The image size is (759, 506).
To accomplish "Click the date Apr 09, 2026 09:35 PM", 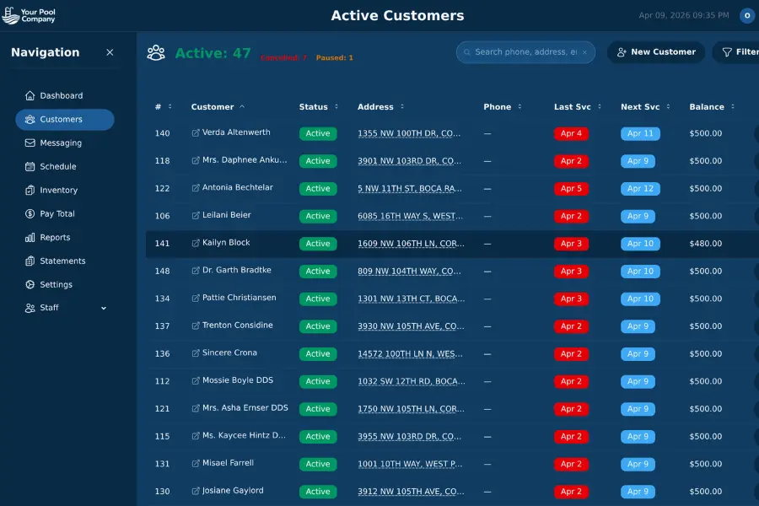I will pos(684,15).
